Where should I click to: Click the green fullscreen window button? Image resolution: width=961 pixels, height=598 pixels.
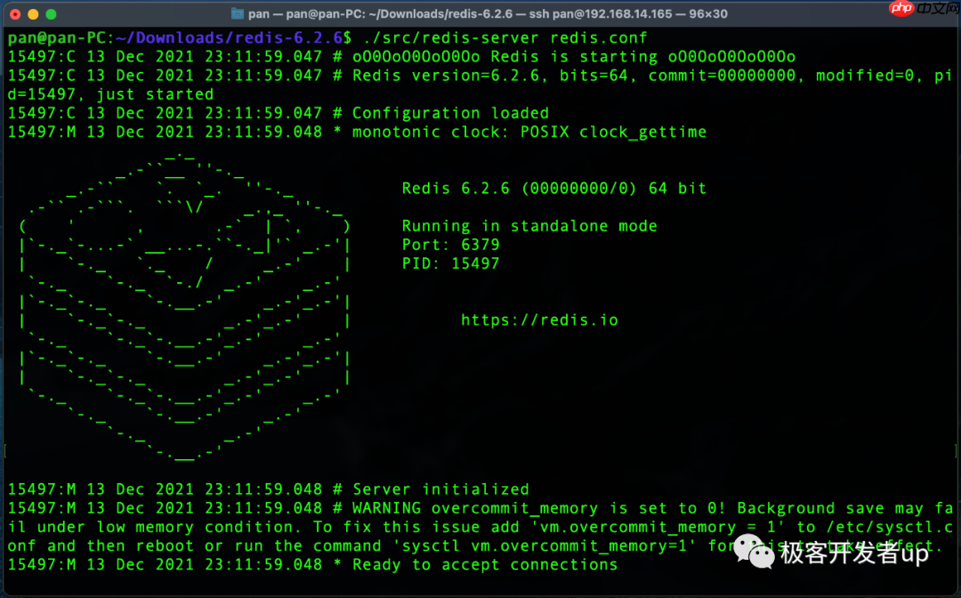click(52, 14)
